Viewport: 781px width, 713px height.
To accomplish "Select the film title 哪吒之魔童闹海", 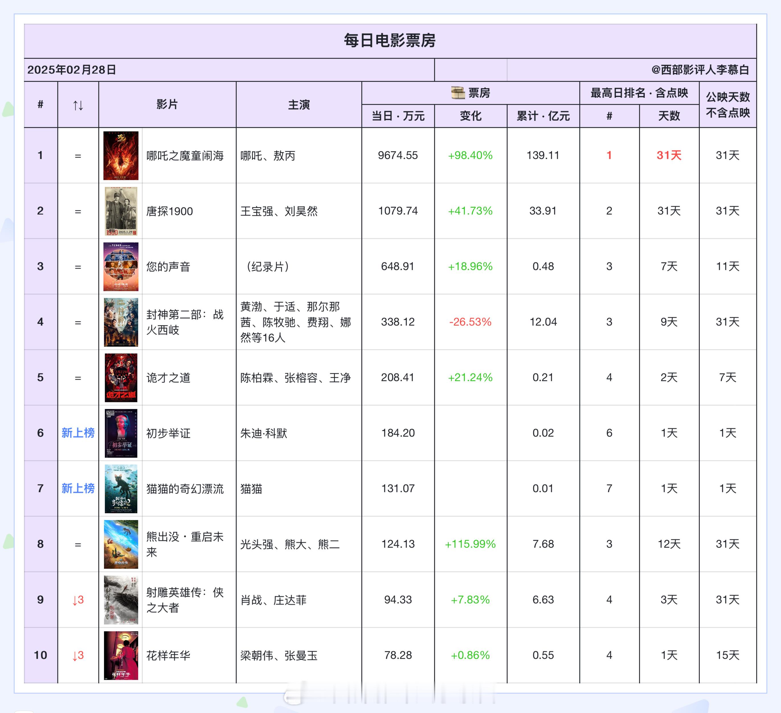I will [x=185, y=156].
